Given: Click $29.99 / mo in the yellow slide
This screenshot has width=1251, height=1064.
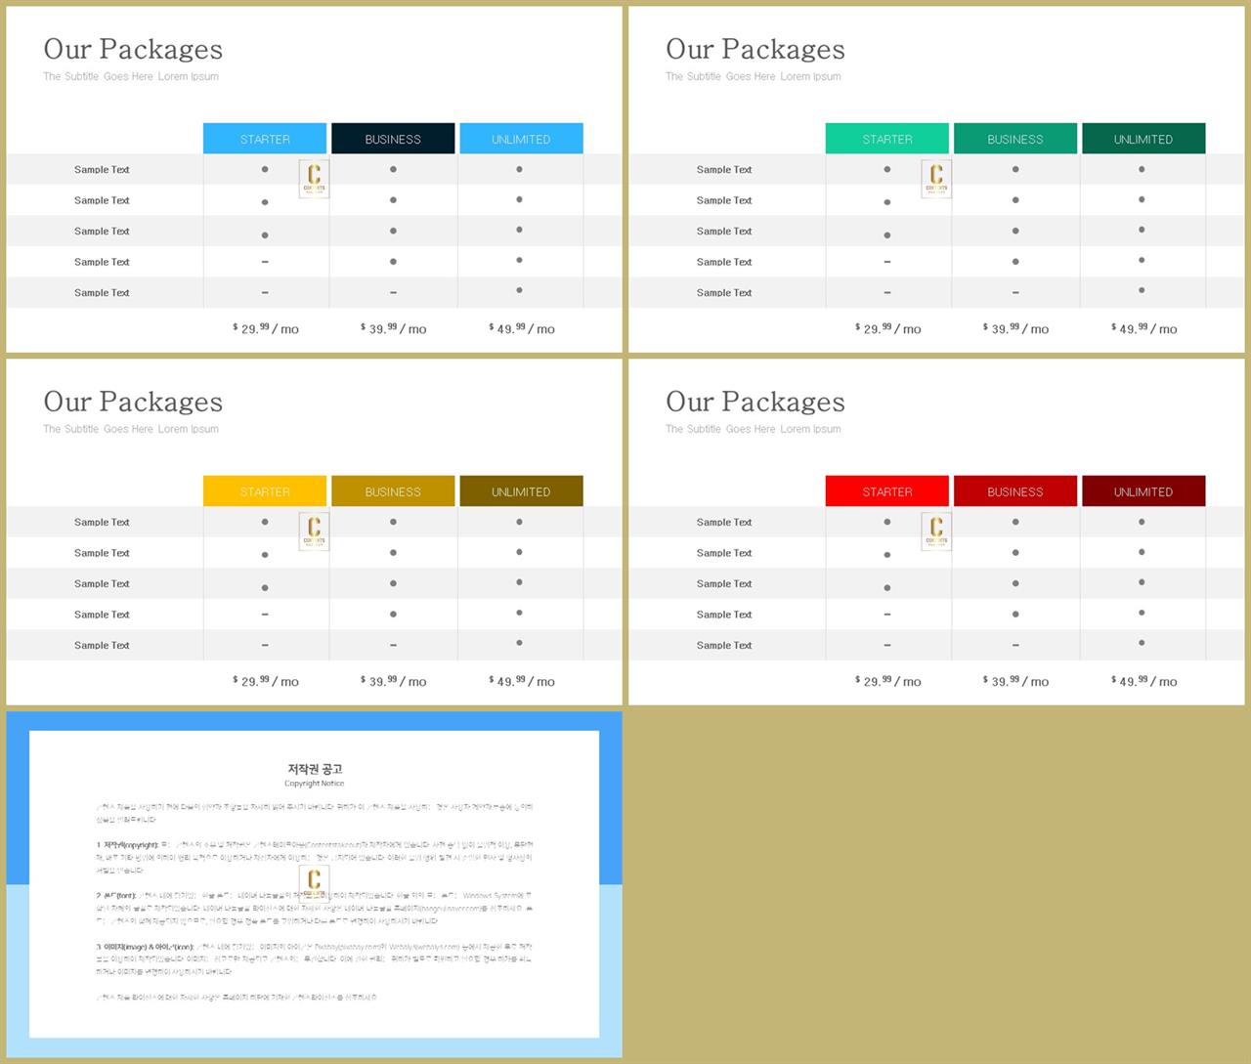Looking at the screenshot, I should tap(266, 681).
